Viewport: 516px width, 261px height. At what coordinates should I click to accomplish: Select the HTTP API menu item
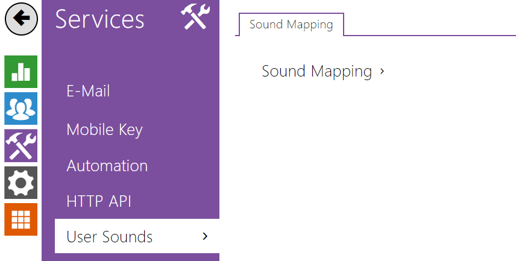pos(99,201)
